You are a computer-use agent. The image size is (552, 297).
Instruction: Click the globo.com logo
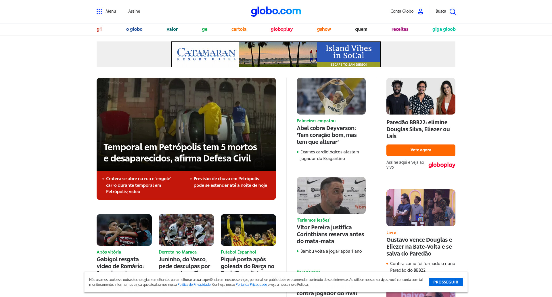point(276,11)
